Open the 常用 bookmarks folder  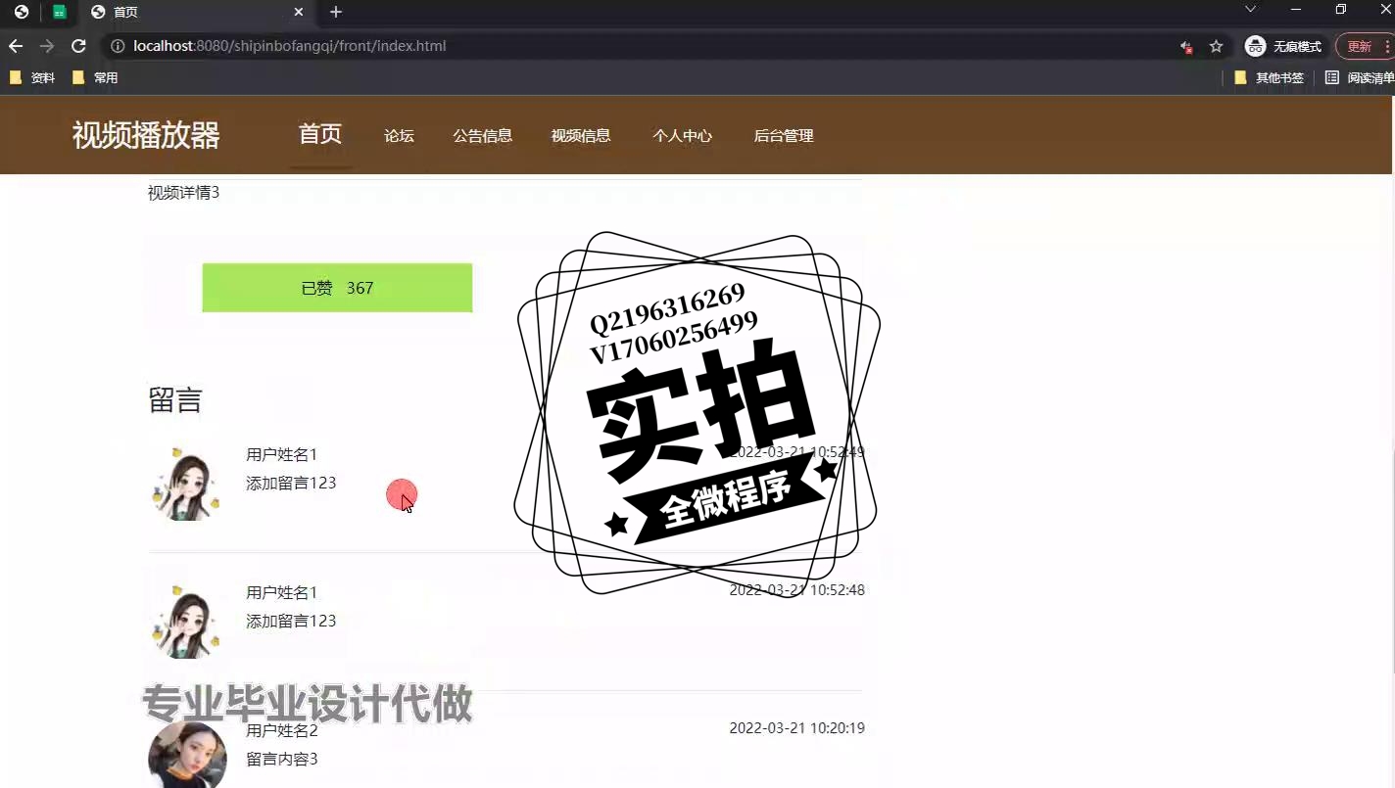(x=95, y=77)
